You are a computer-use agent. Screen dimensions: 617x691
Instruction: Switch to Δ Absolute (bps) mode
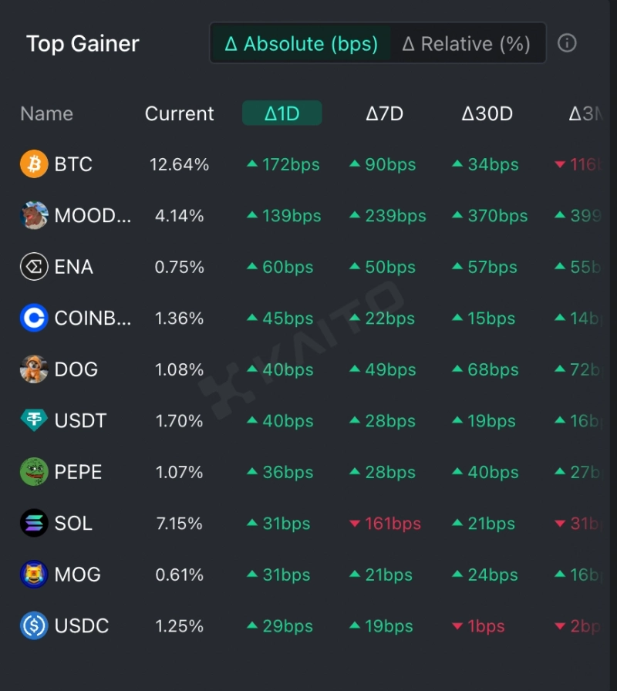tap(302, 44)
